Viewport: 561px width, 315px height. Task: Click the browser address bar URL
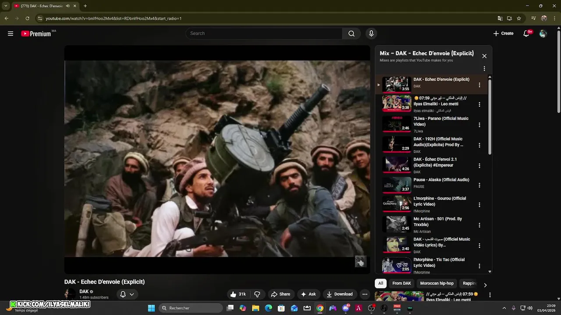coord(114,18)
